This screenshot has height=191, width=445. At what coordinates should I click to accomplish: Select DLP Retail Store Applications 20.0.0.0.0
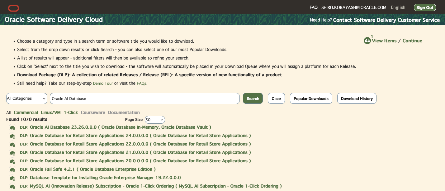[135, 161]
